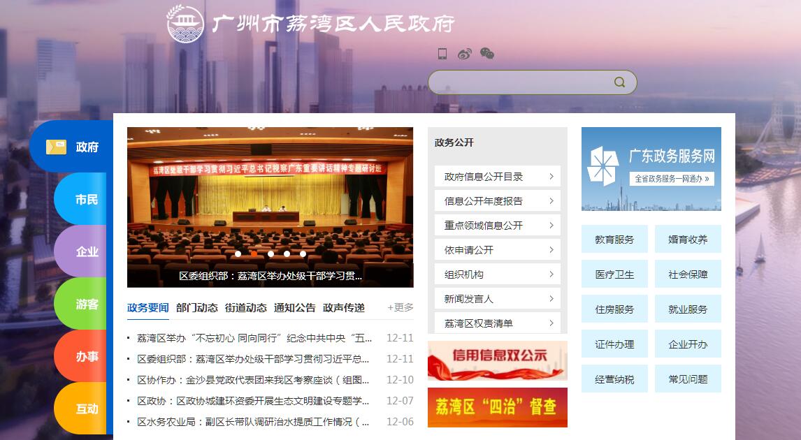Open the 企业开办 tile
This screenshot has height=440, width=801.
(x=688, y=344)
